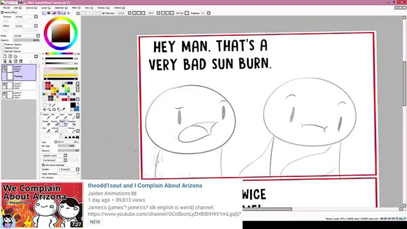Open the Layer menu

(45, 7)
